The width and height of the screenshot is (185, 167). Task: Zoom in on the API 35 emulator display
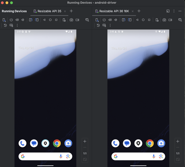coord(85,141)
